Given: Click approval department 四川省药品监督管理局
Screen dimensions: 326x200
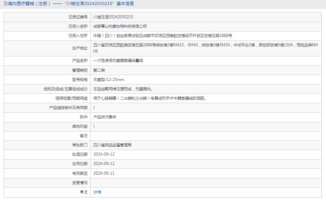Looking at the screenshot, I should 112,145.
